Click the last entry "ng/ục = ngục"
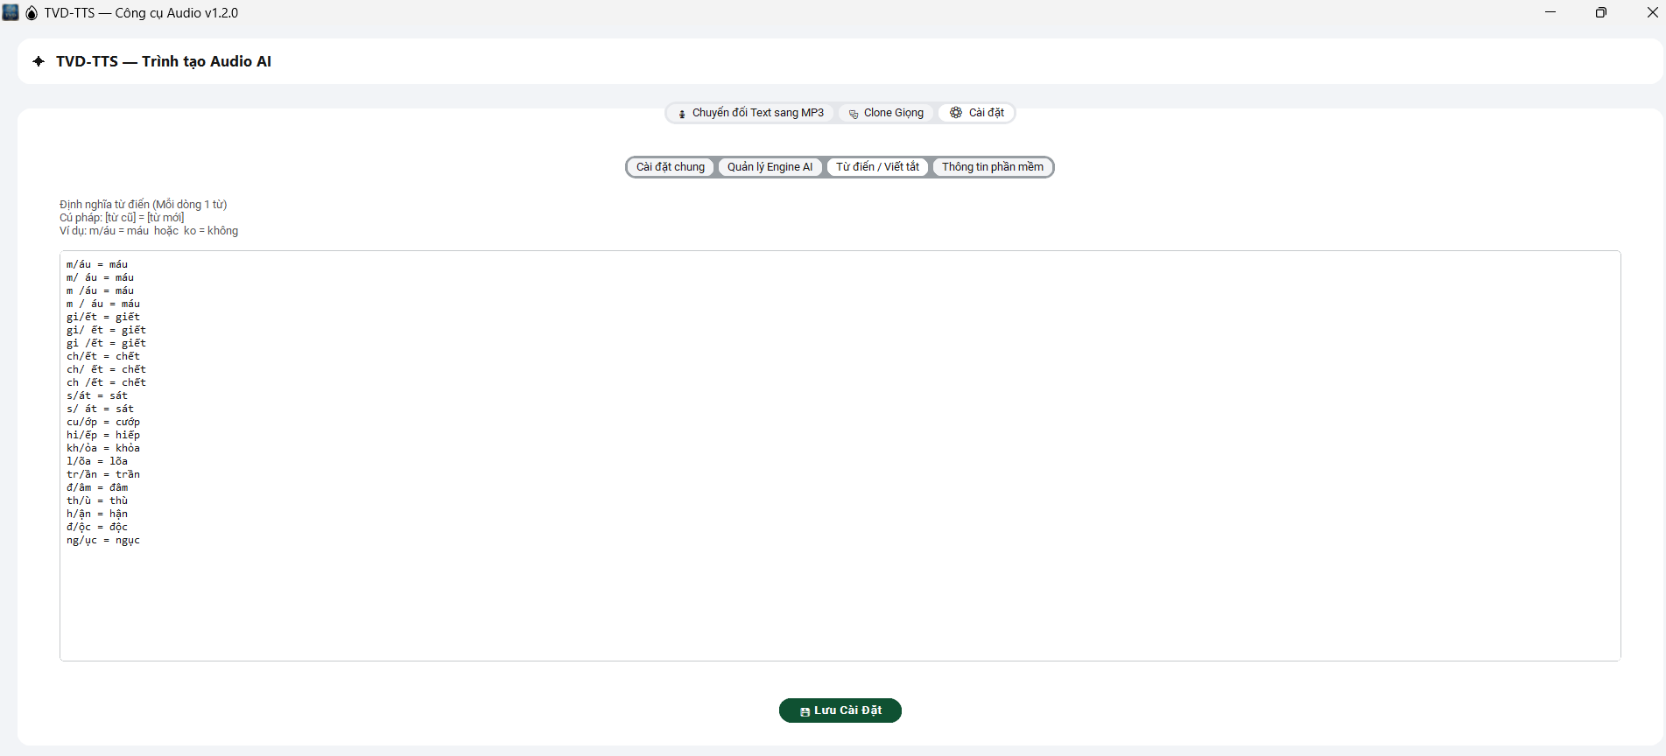This screenshot has width=1666, height=756. [103, 541]
